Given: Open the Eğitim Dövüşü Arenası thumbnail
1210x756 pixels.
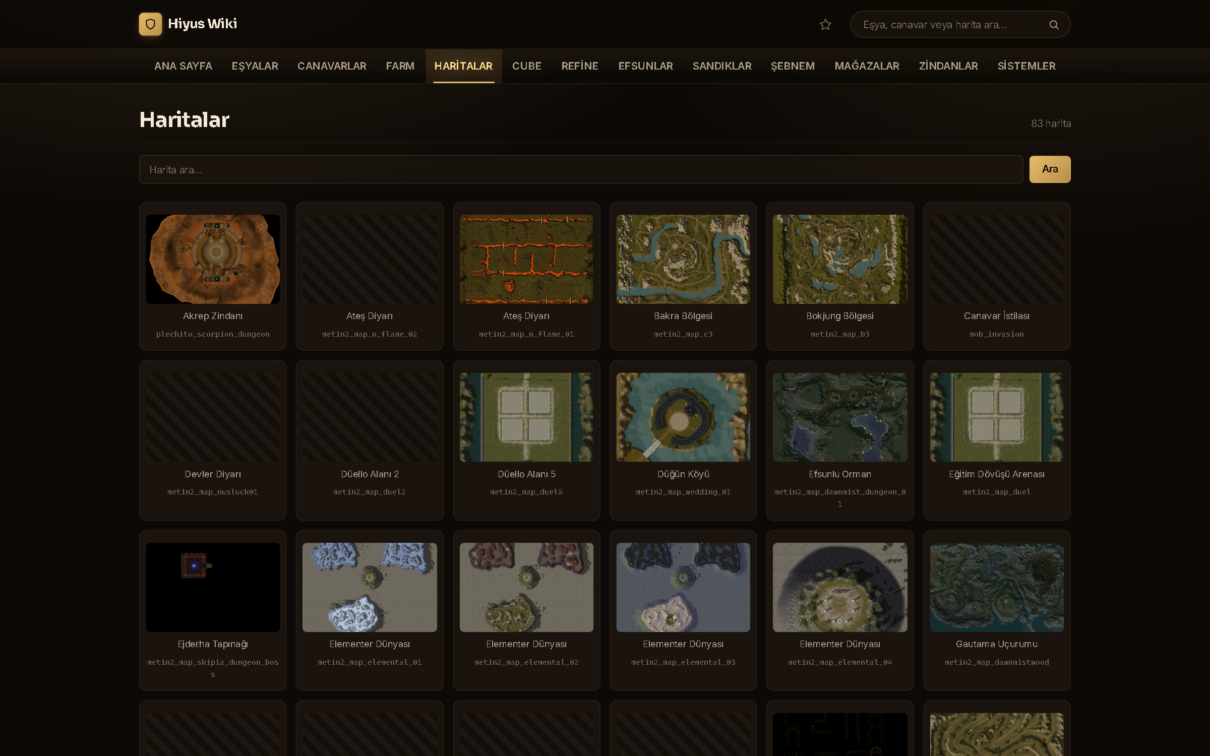Looking at the screenshot, I should [997, 417].
